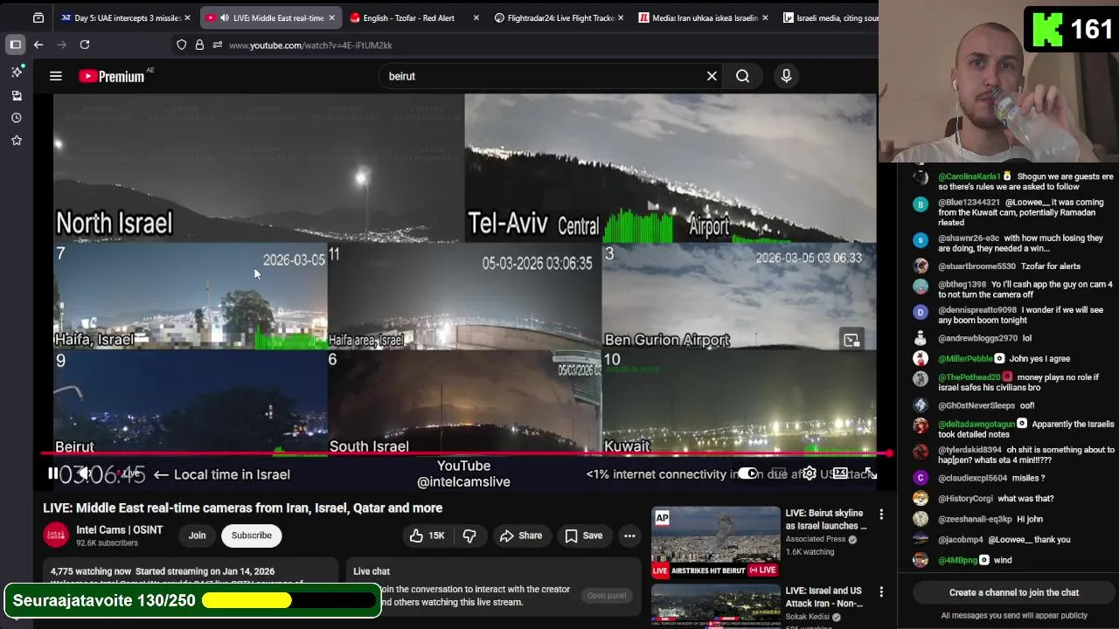Viewport: 1119px width, 629px height.
Task: Open 'LIVE: Beirut skyline as Israel launches' title
Action: point(826,520)
